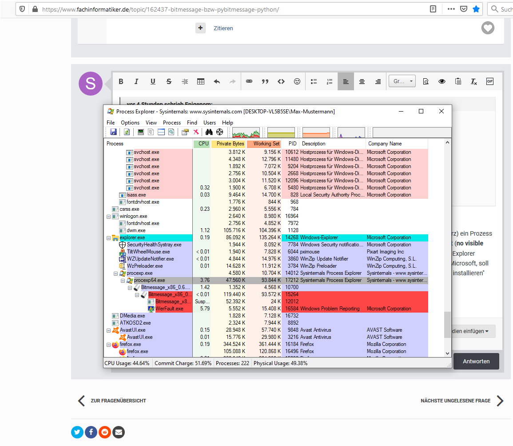Open Firefox reader view icon
513x446 pixels.
[433, 9]
